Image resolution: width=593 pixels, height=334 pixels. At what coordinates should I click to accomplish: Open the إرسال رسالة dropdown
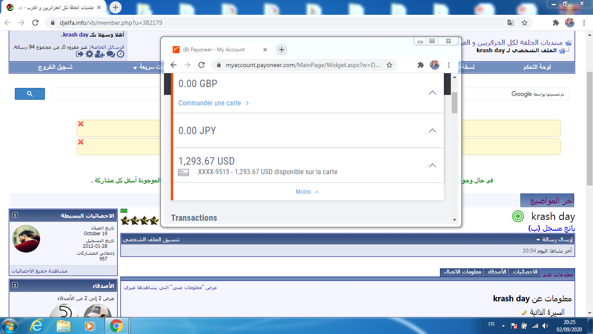(555, 240)
